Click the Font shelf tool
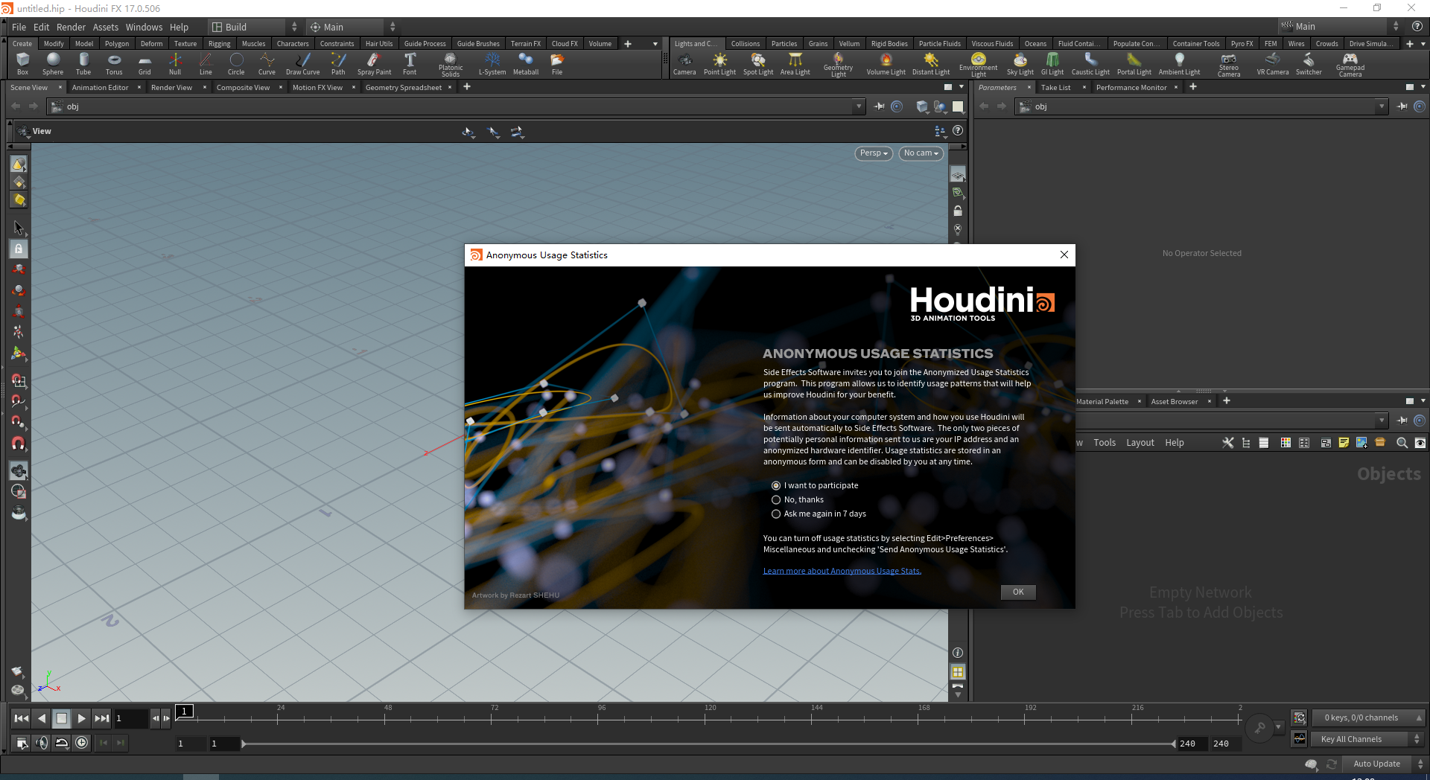1430x780 pixels. point(410,64)
